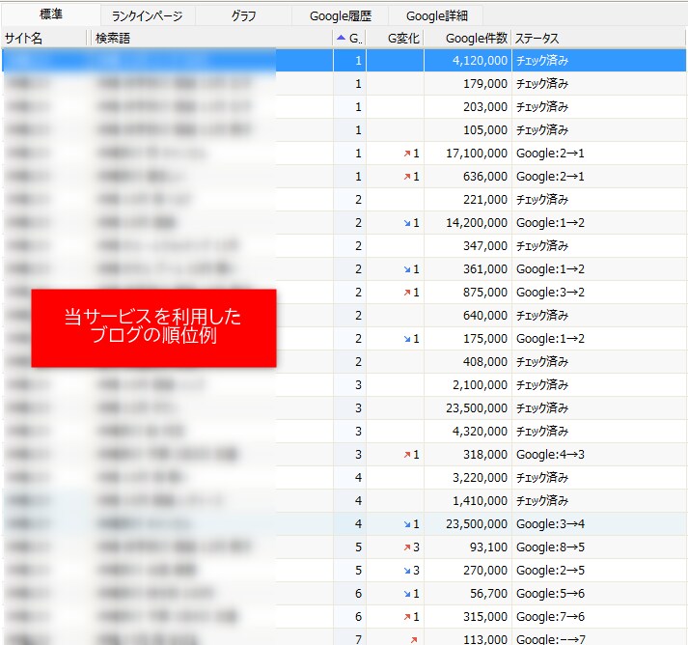
Task: Select the Google:2→1 status for 636,000
Action: (550, 177)
